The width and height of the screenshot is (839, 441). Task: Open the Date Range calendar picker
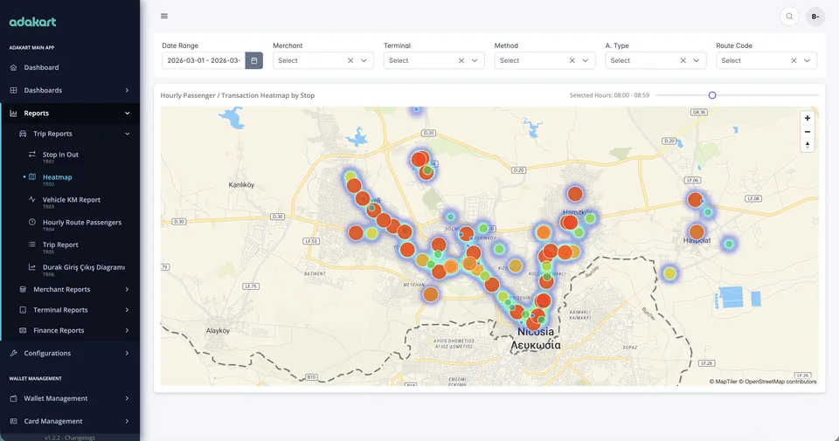[254, 60]
